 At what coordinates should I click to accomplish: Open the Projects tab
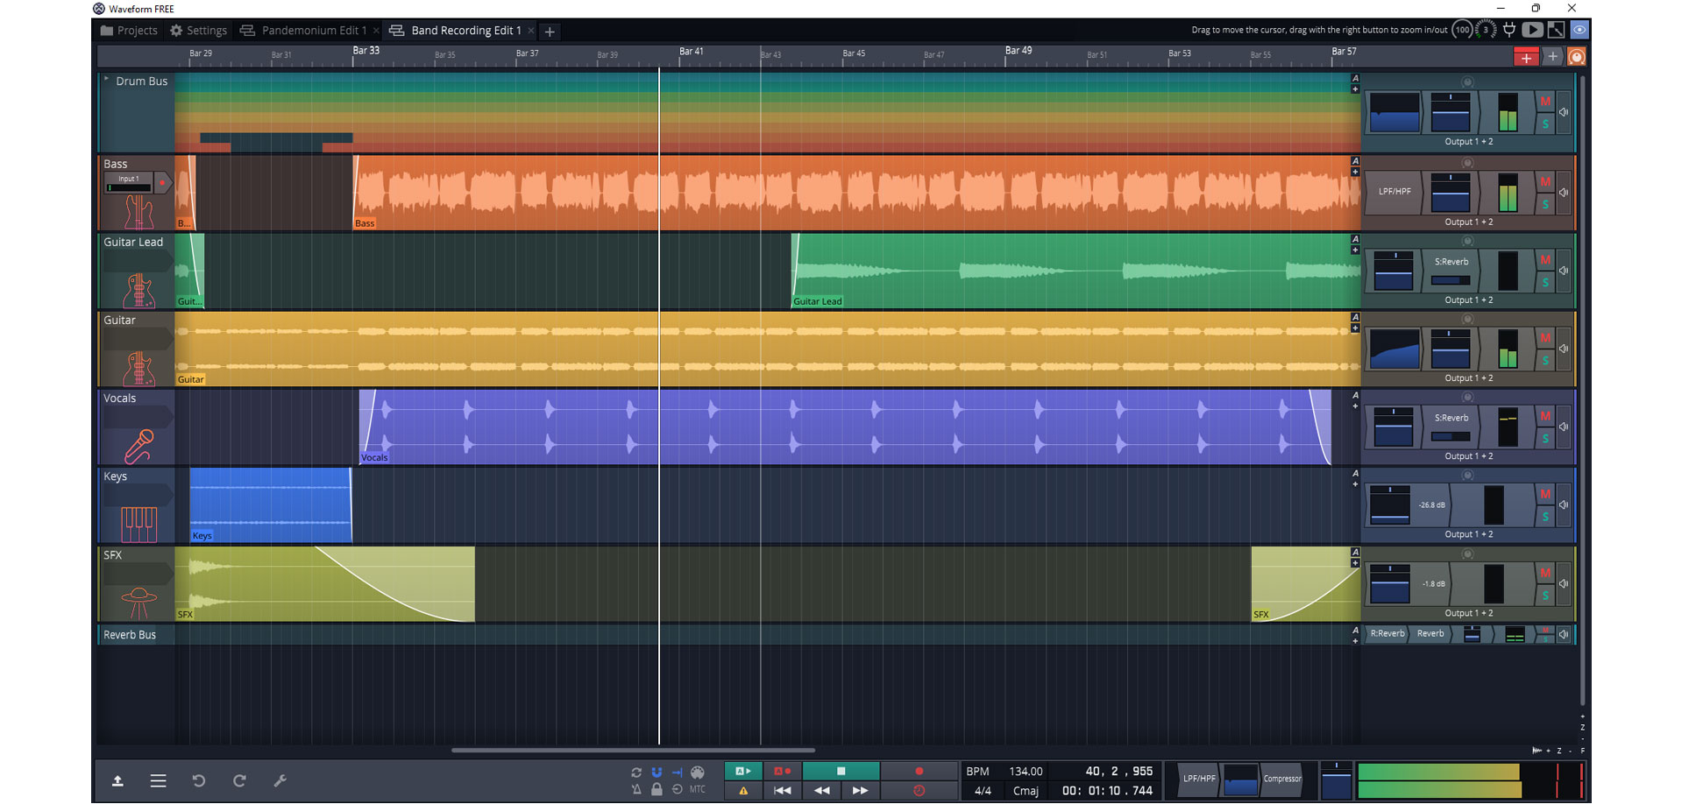(x=129, y=31)
